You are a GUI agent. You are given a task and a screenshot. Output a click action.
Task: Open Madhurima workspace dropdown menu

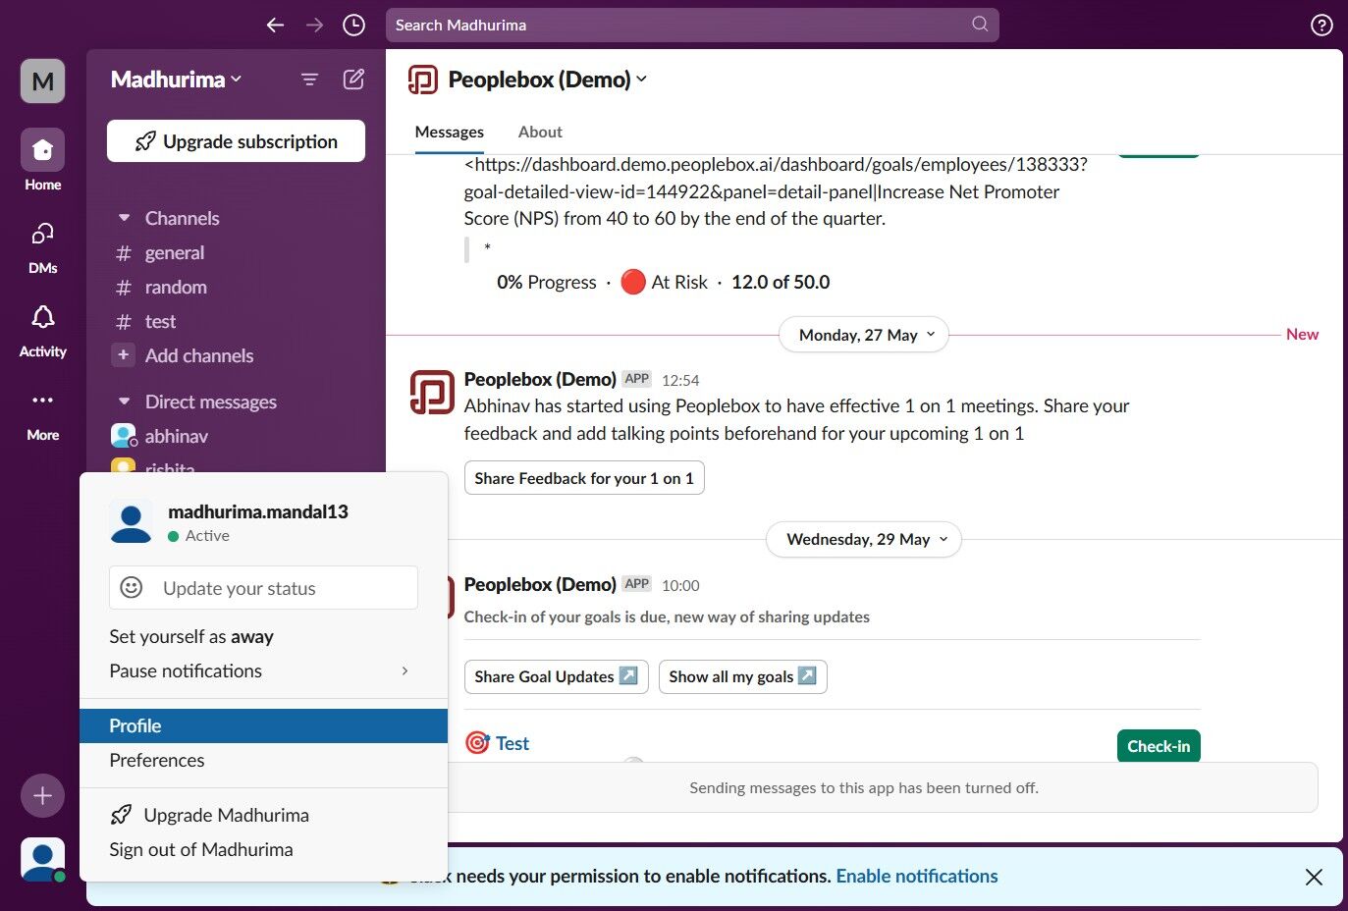coord(176,80)
